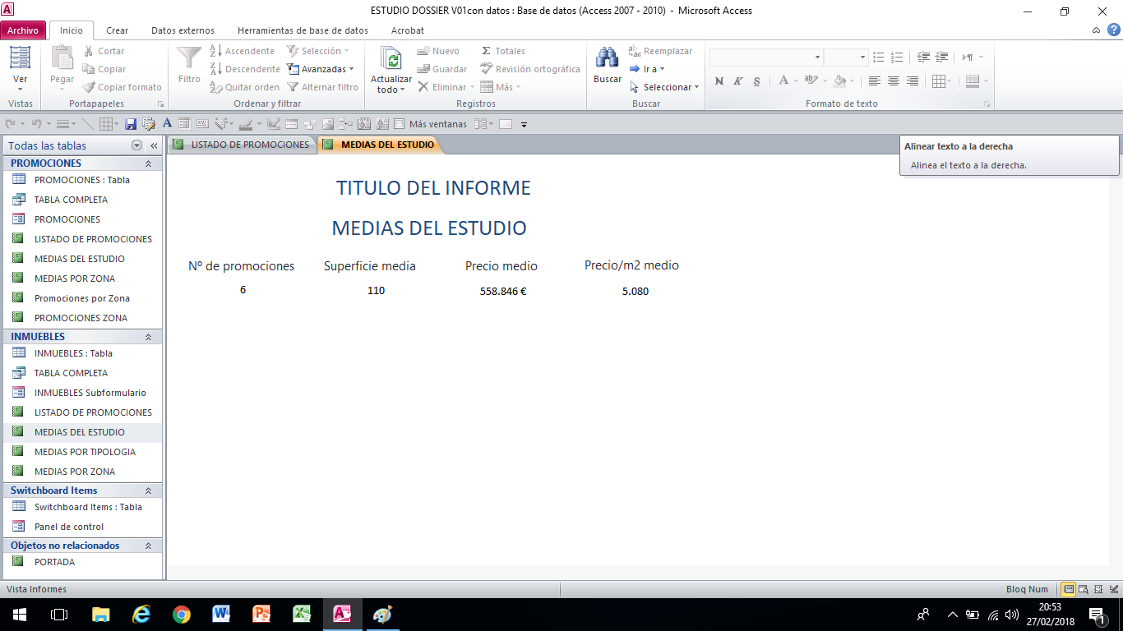Run Revisión ortográfica spell check
The width and height of the screenshot is (1123, 631).
pyautogui.click(x=530, y=69)
